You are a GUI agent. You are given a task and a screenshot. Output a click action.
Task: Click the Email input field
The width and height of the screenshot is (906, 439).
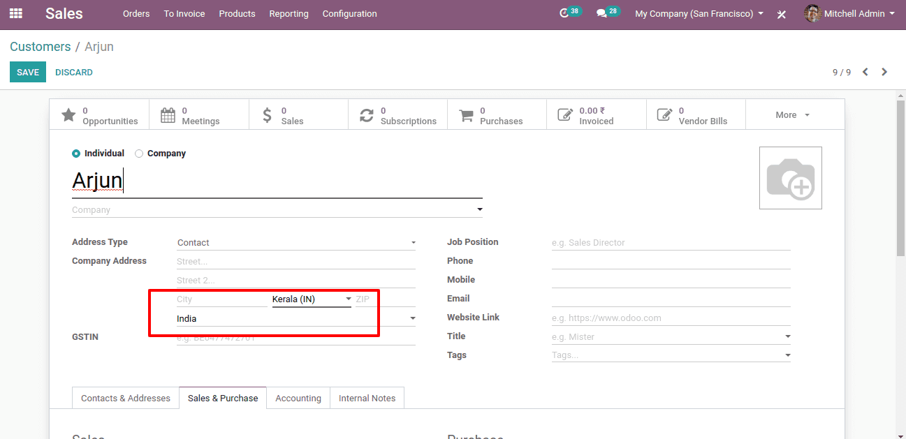(671, 299)
